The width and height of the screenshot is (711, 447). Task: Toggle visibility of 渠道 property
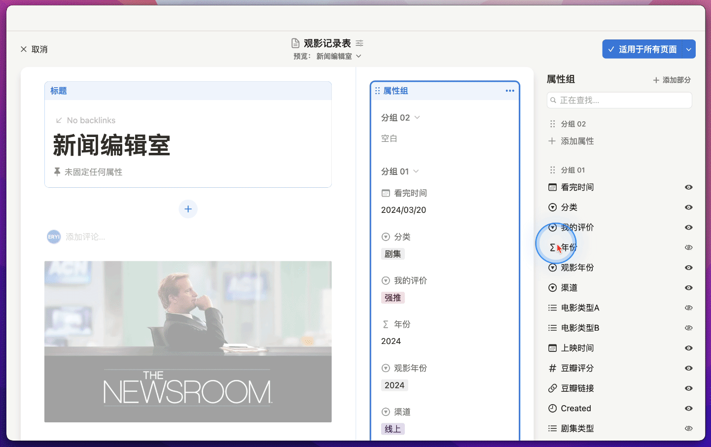[688, 288]
